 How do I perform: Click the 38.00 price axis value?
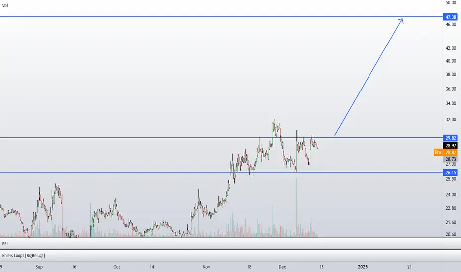pyautogui.click(x=451, y=74)
